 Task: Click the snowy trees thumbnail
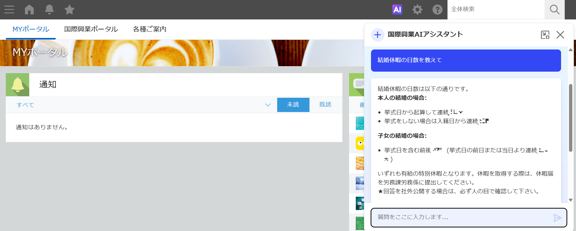click(x=360, y=183)
